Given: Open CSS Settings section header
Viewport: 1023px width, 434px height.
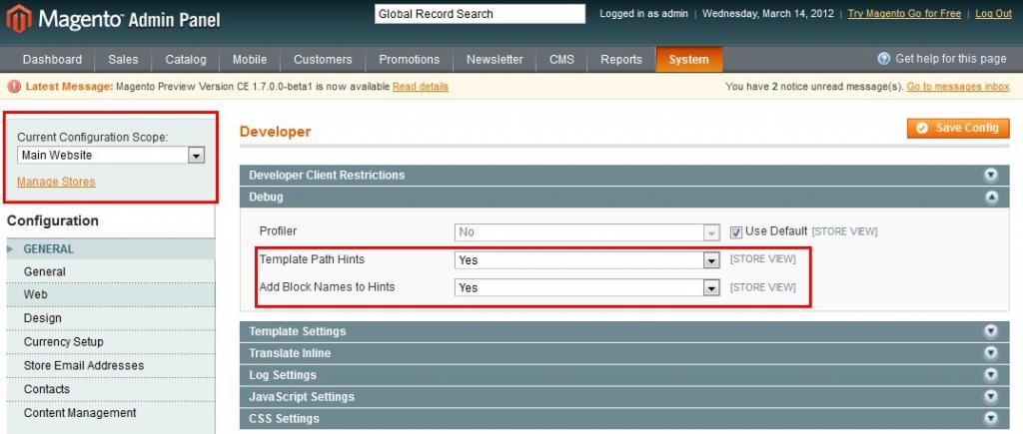Looking at the screenshot, I should [x=624, y=418].
